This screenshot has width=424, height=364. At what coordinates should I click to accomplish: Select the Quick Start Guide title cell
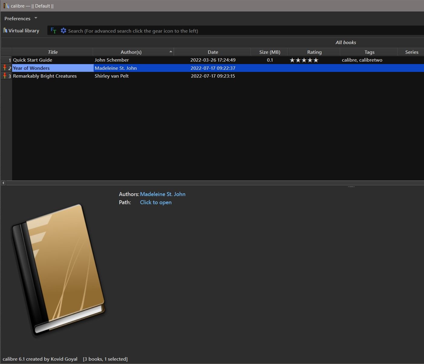[x=53, y=60]
